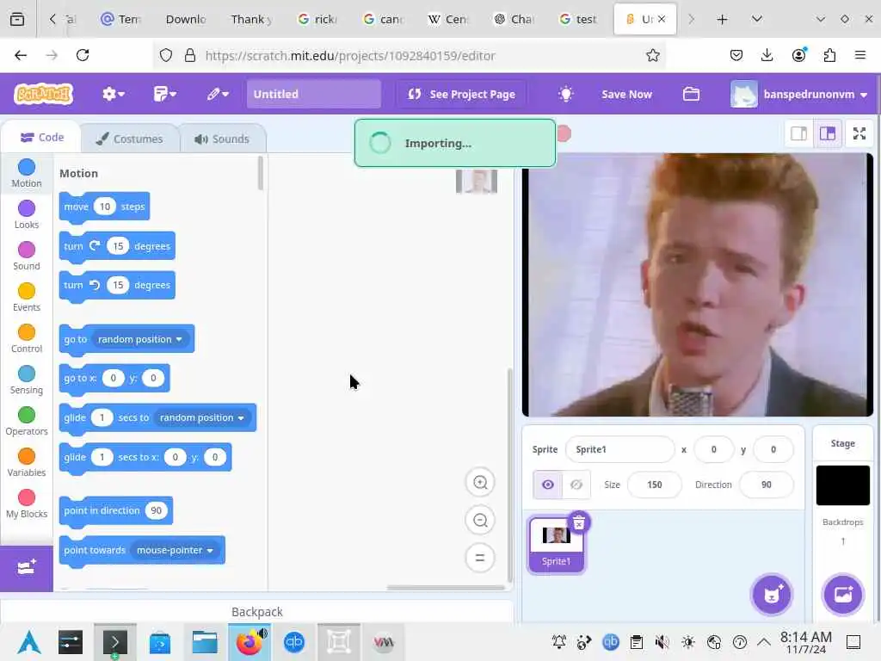Switch to small stage layout

[x=799, y=133]
